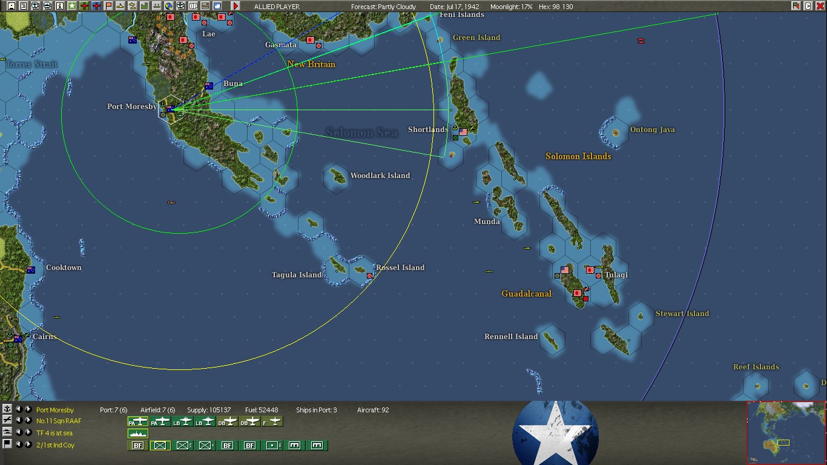Click the red play arrow to end turn
This screenshot has width=827, height=465.
[x=236, y=6]
